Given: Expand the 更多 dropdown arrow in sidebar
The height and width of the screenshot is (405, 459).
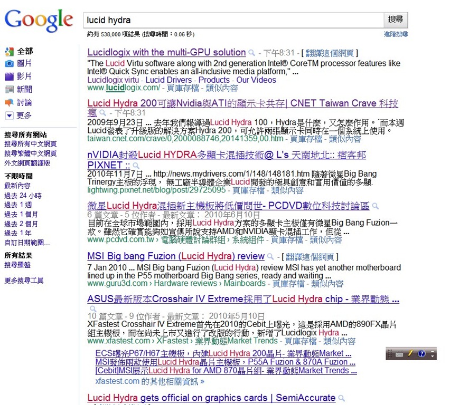Looking at the screenshot, I should [x=10, y=115].
